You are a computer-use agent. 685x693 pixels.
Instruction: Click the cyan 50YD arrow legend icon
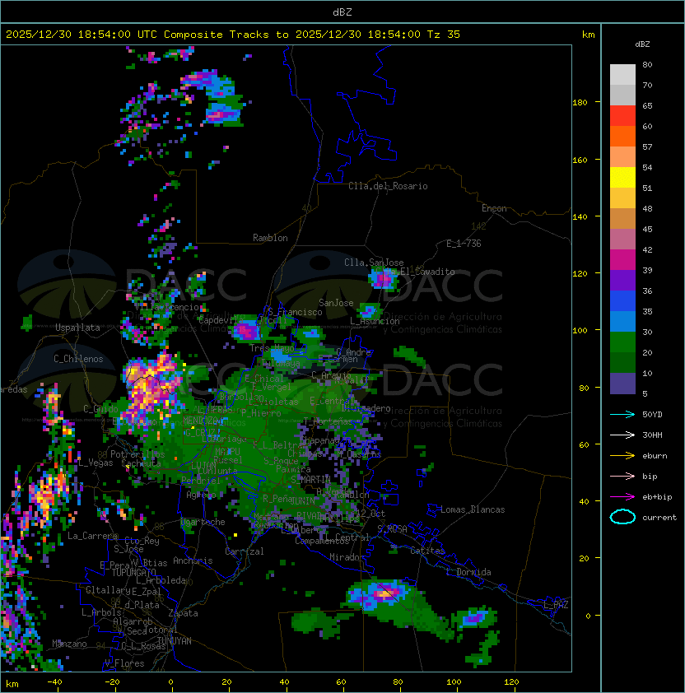click(622, 414)
